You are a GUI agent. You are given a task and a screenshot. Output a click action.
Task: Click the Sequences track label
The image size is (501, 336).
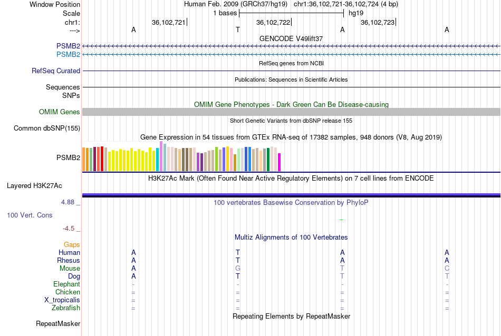(63, 87)
